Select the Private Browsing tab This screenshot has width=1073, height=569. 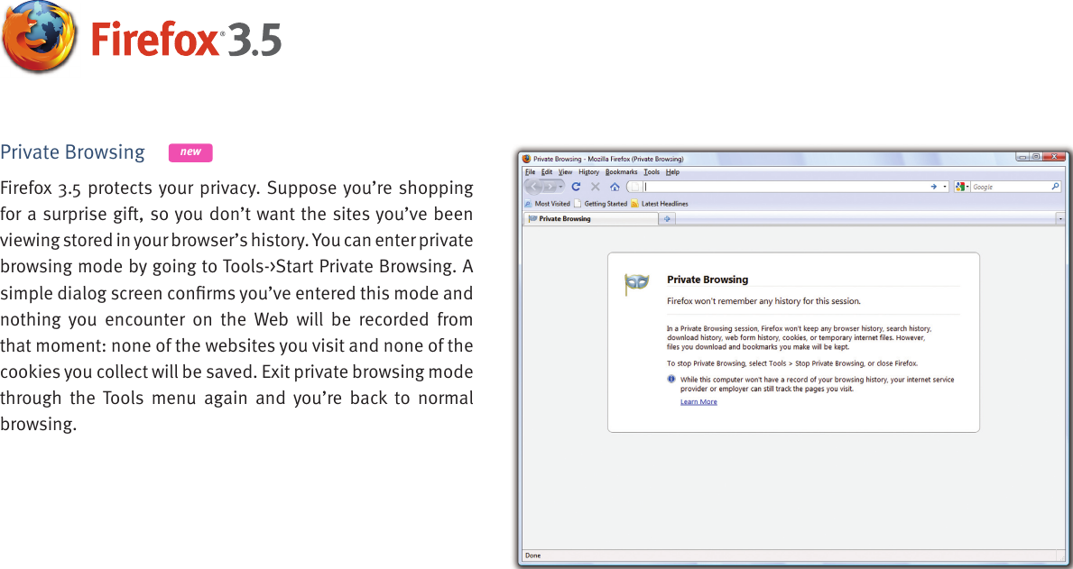590,219
